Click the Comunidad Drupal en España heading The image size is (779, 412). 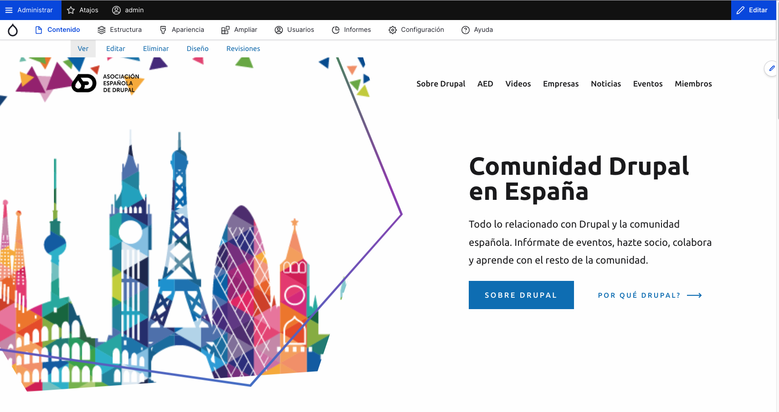pos(579,178)
